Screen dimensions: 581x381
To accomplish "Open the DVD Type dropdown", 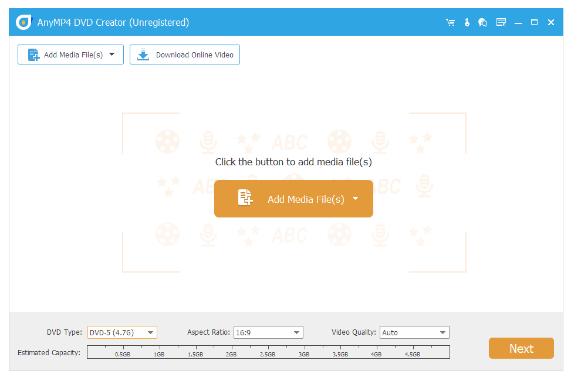I will point(122,332).
